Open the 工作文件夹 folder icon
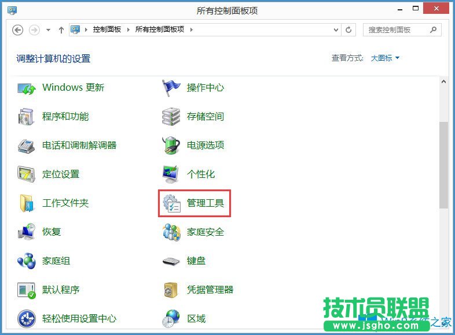The width and height of the screenshot is (455, 335). coord(26,203)
